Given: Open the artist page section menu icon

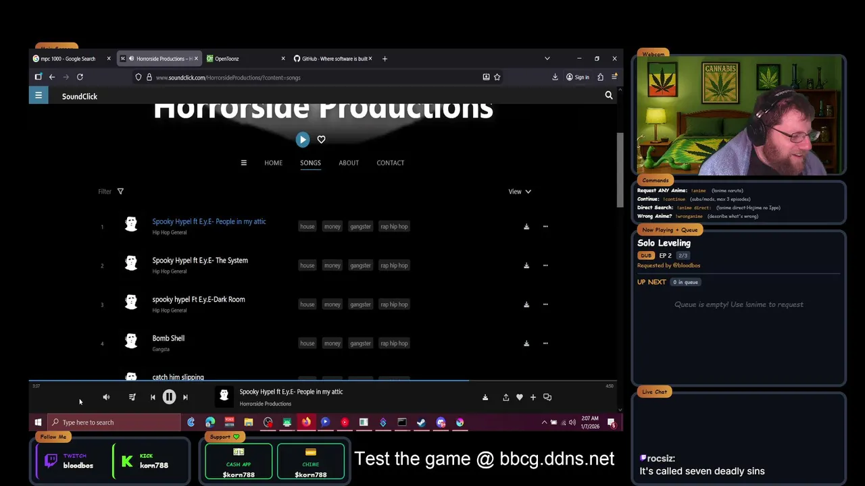Looking at the screenshot, I should point(244,163).
